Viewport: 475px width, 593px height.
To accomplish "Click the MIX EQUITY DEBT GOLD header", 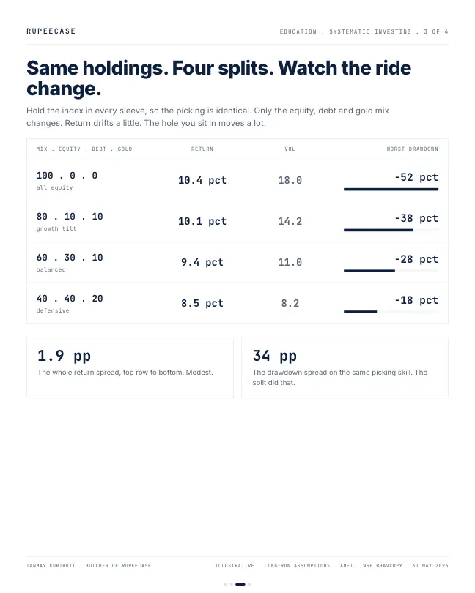I will pos(84,149).
